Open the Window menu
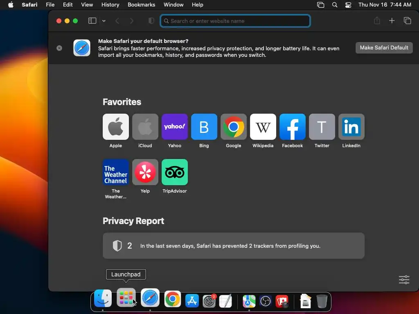Image resolution: width=419 pixels, height=314 pixels. pos(173,5)
